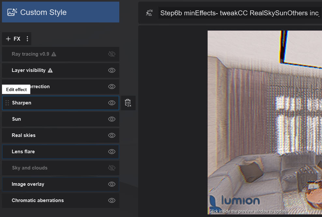
Task: Grab the Sharpen effect drag handle dots
Action: [x=7, y=103]
